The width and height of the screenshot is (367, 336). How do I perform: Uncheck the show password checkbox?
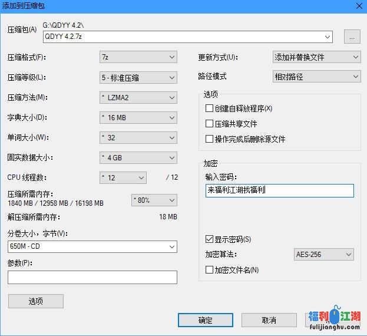(x=209, y=239)
